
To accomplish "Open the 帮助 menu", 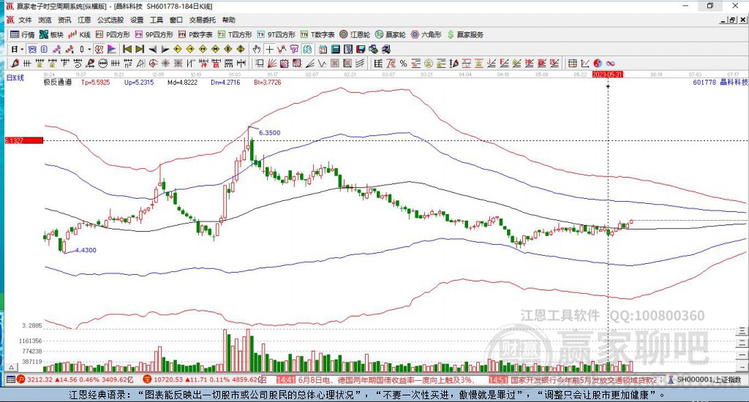I will (x=229, y=20).
